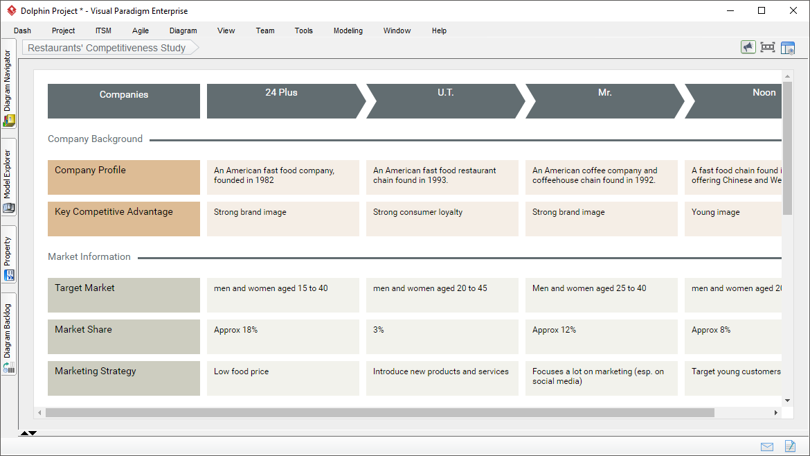This screenshot has width=810, height=456.
Task: Open the Tools menu
Action: pyautogui.click(x=304, y=30)
